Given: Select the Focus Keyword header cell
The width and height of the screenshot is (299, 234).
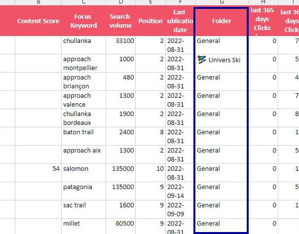Looking at the screenshot, I should 84,21.
